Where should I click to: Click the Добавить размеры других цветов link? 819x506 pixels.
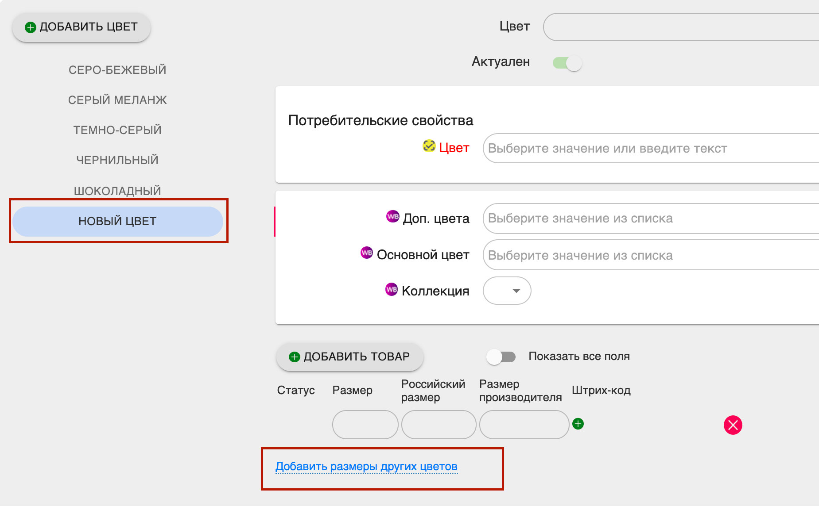pos(366,467)
